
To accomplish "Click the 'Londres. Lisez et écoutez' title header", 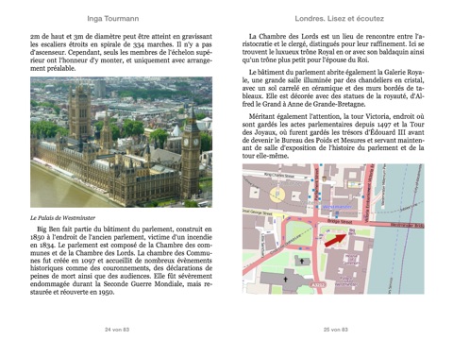I will click(339, 19).
